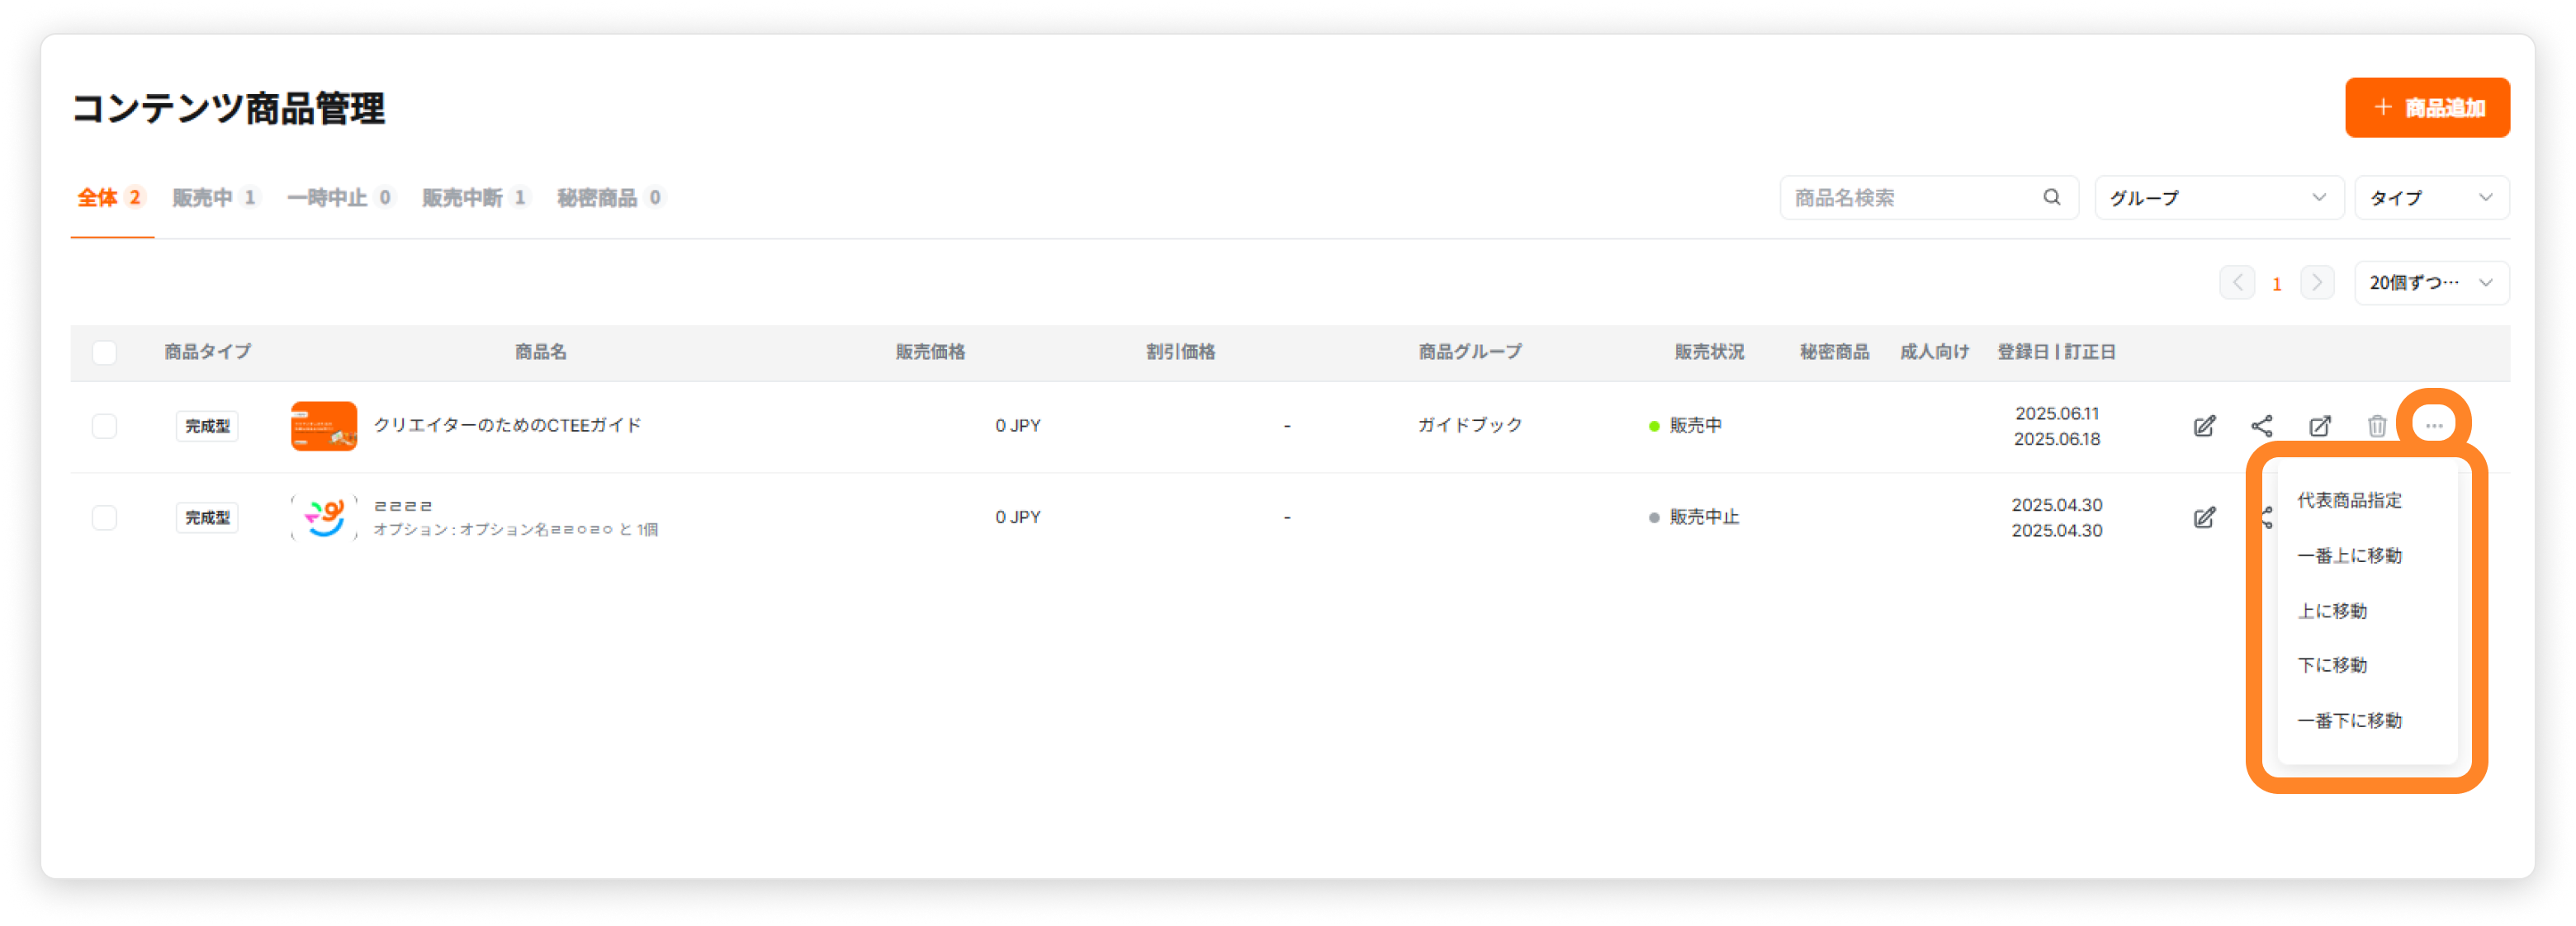2576x926 pixels.
Task: Click the three-dots more options button
Action: pyautogui.click(x=2433, y=425)
